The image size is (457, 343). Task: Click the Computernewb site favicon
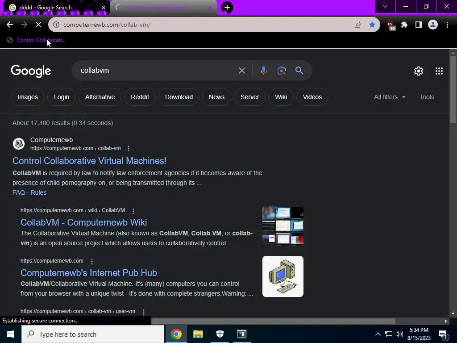pos(19,144)
